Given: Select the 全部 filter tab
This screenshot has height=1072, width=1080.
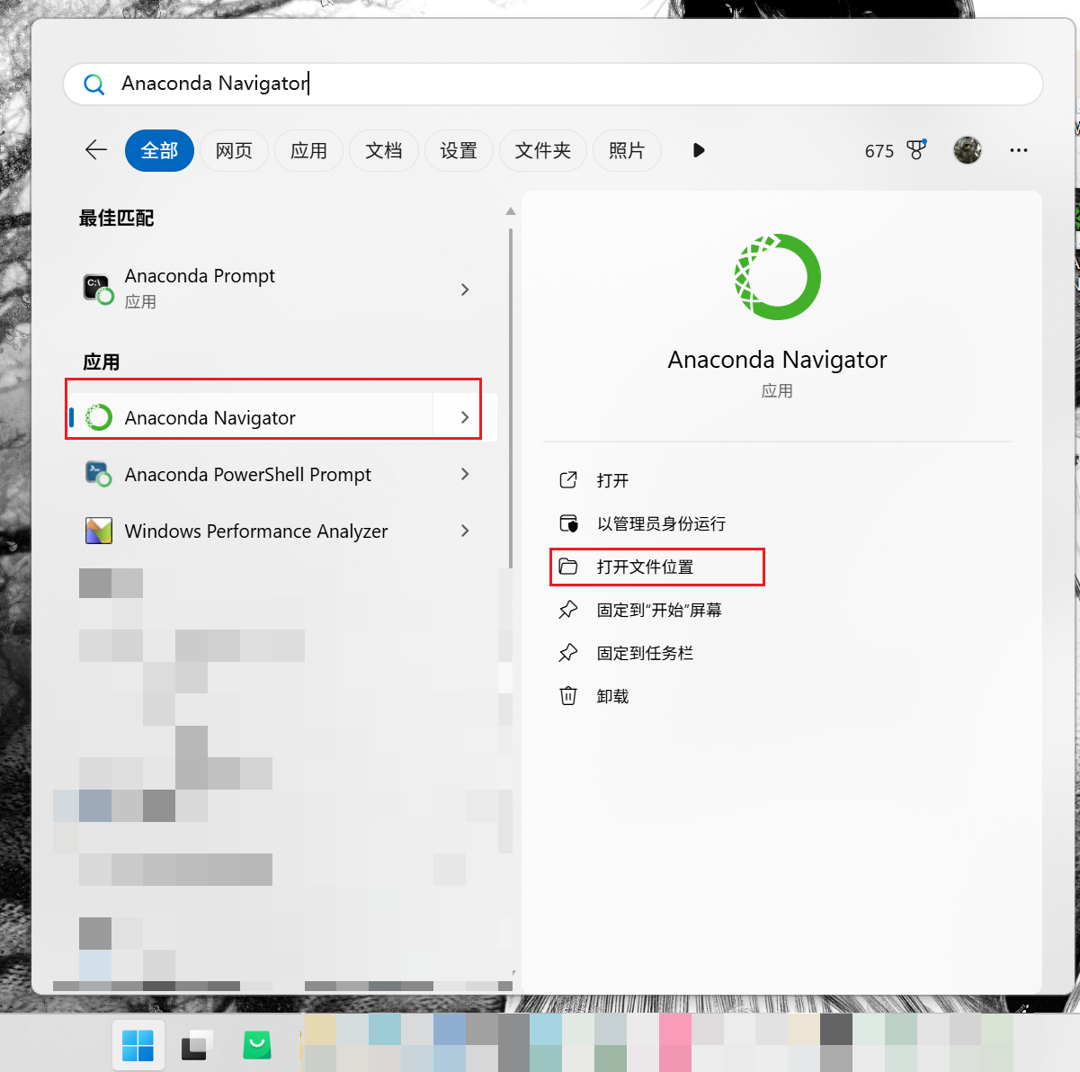Looking at the screenshot, I should point(159,150).
